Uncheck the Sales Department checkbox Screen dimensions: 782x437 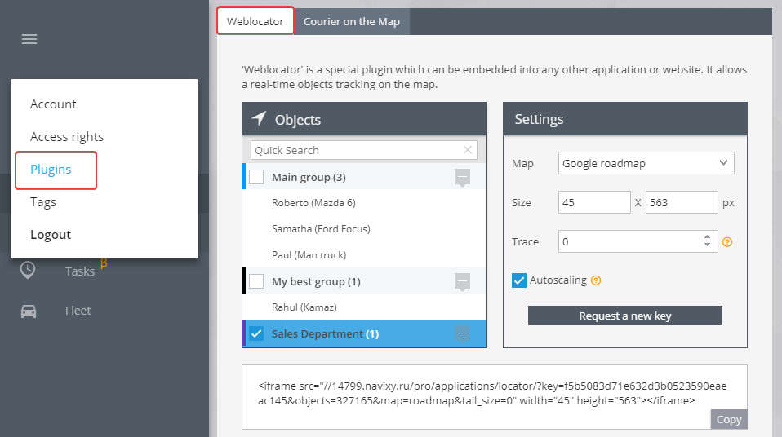(x=256, y=333)
